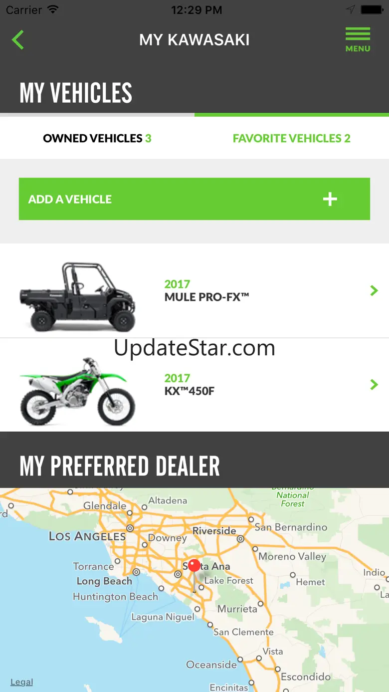Image resolution: width=389 pixels, height=692 pixels.
Task: Tap the Los Angeles label on map
Action: 87,536
